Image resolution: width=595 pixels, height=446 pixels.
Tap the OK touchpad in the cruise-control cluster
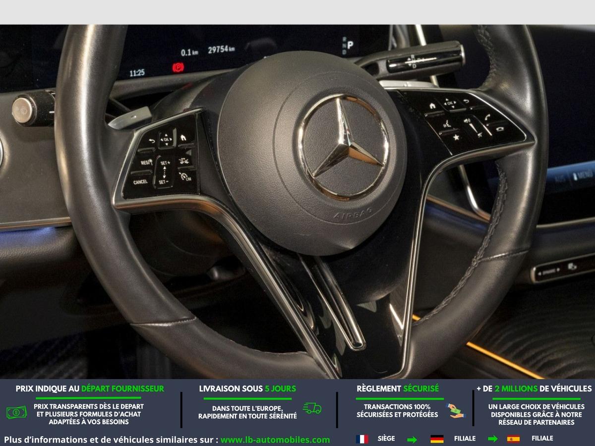point(167,139)
